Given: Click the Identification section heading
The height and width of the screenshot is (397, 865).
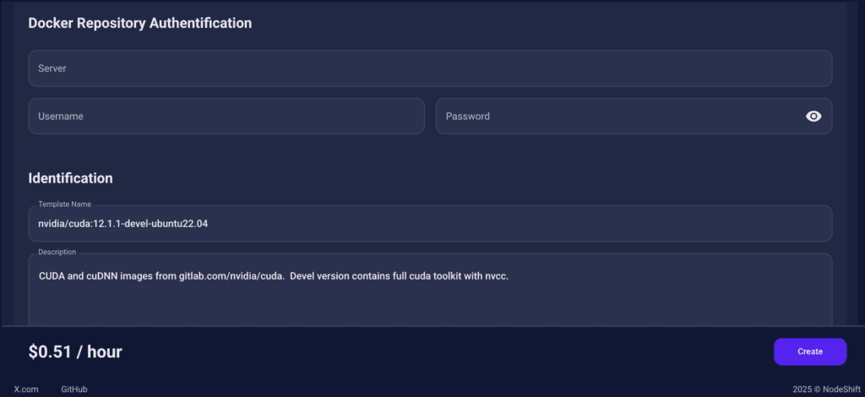Looking at the screenshot, I should (x=70, y=178).
